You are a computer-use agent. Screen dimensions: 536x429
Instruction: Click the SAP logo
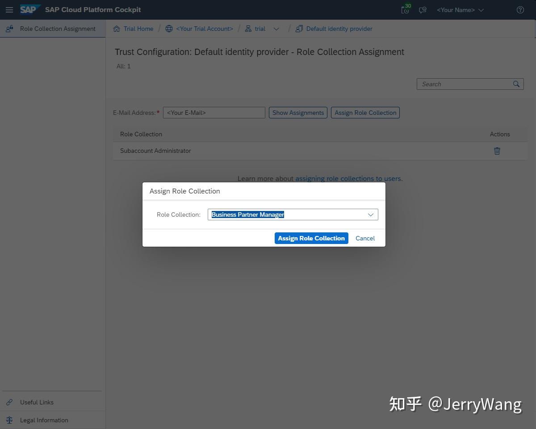pos(29,9)
